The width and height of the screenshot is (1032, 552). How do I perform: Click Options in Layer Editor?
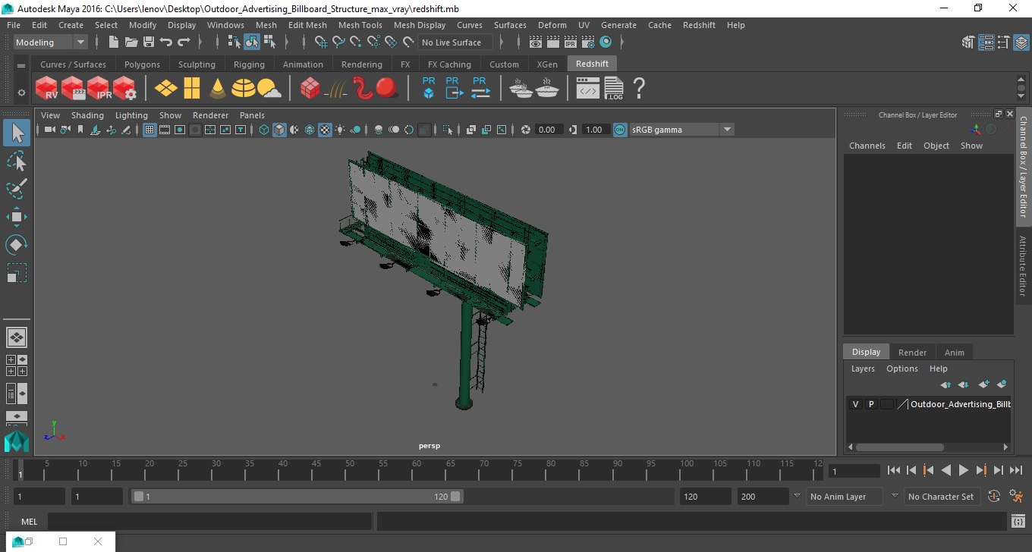902,369
